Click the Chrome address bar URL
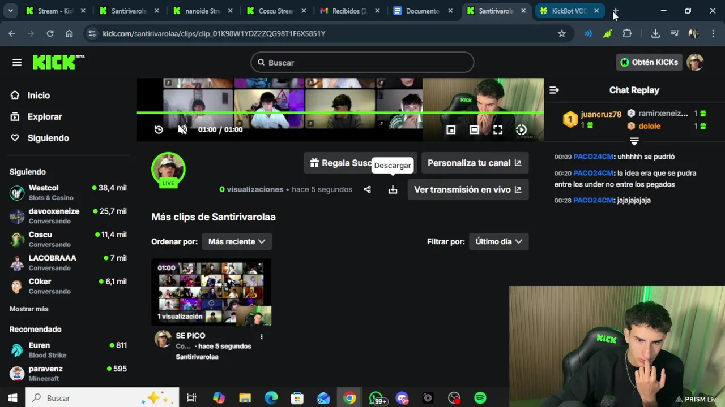This screenshot has width=725, height=407. 214,33
